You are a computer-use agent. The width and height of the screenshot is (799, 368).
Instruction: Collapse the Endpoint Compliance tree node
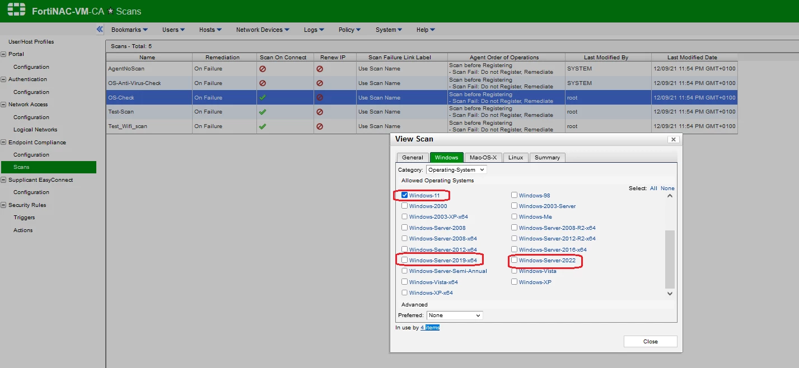tap(4, 142)
